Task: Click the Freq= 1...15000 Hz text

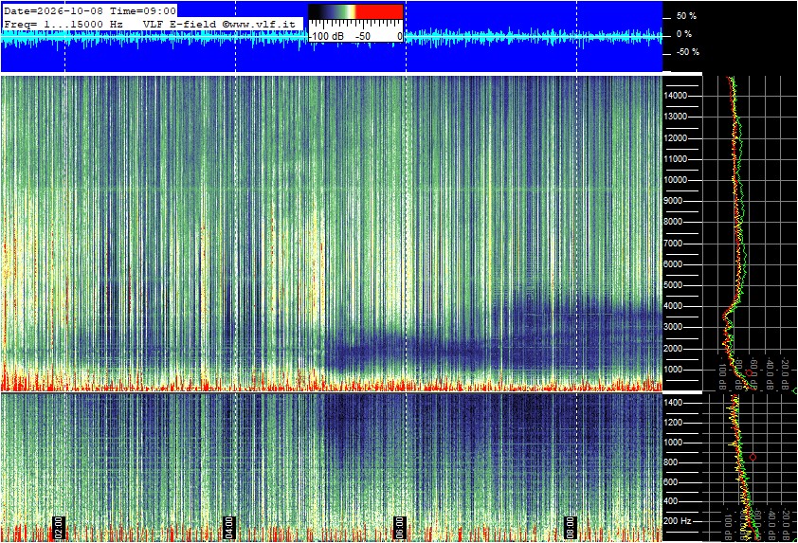Action: click(63, 24)
